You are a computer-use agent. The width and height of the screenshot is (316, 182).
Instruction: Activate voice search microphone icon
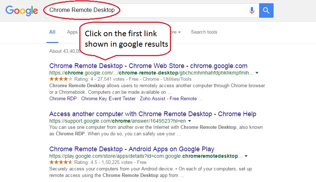pos(252,10)
